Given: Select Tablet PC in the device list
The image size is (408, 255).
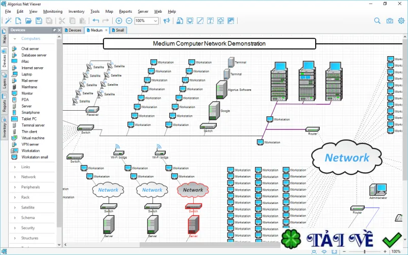Looking at the screenshot, I should coord(29,119).
